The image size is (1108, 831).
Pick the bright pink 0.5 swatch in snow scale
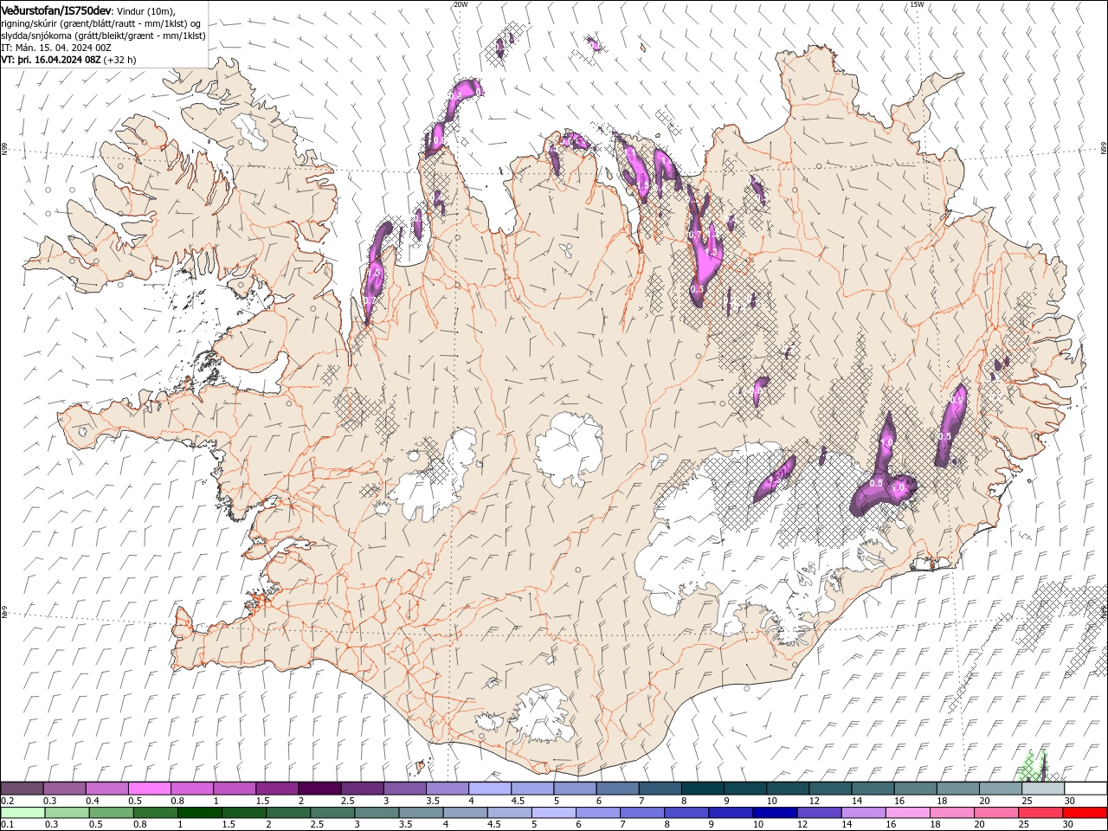[149, 789]
